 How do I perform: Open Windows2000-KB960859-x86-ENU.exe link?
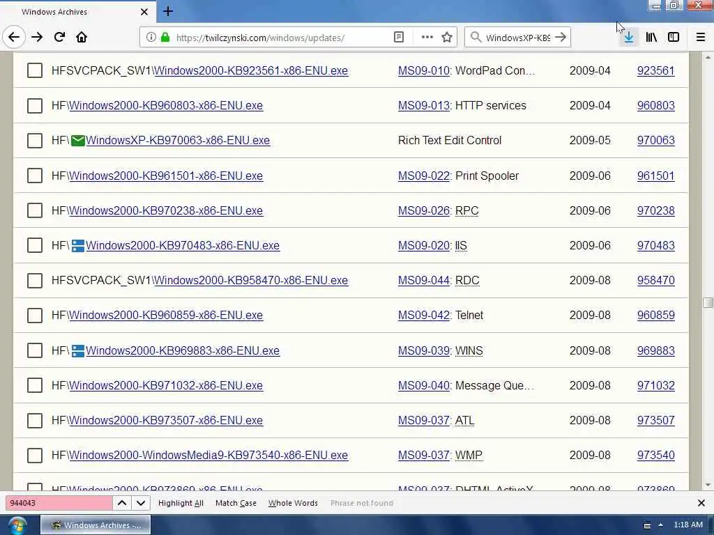[x=166, y=316]
